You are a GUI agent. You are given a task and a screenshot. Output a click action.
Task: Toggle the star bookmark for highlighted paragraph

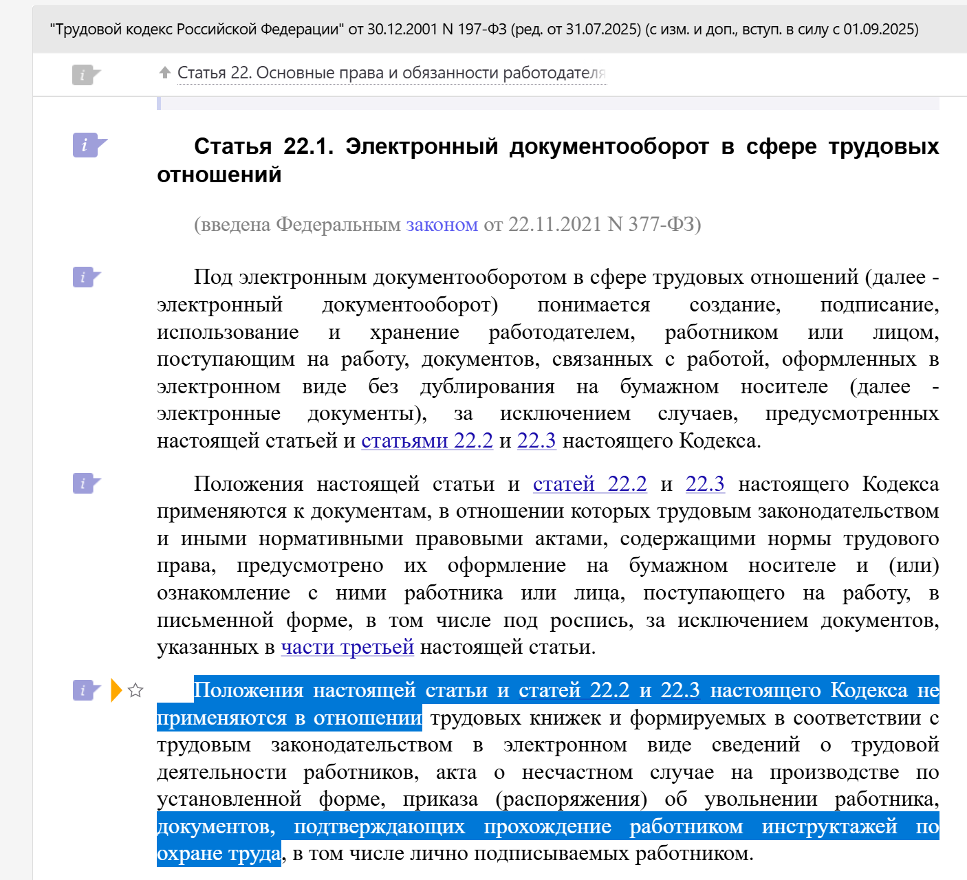pos(135,690)
